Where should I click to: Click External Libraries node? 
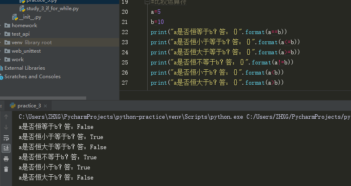point(25,68)
